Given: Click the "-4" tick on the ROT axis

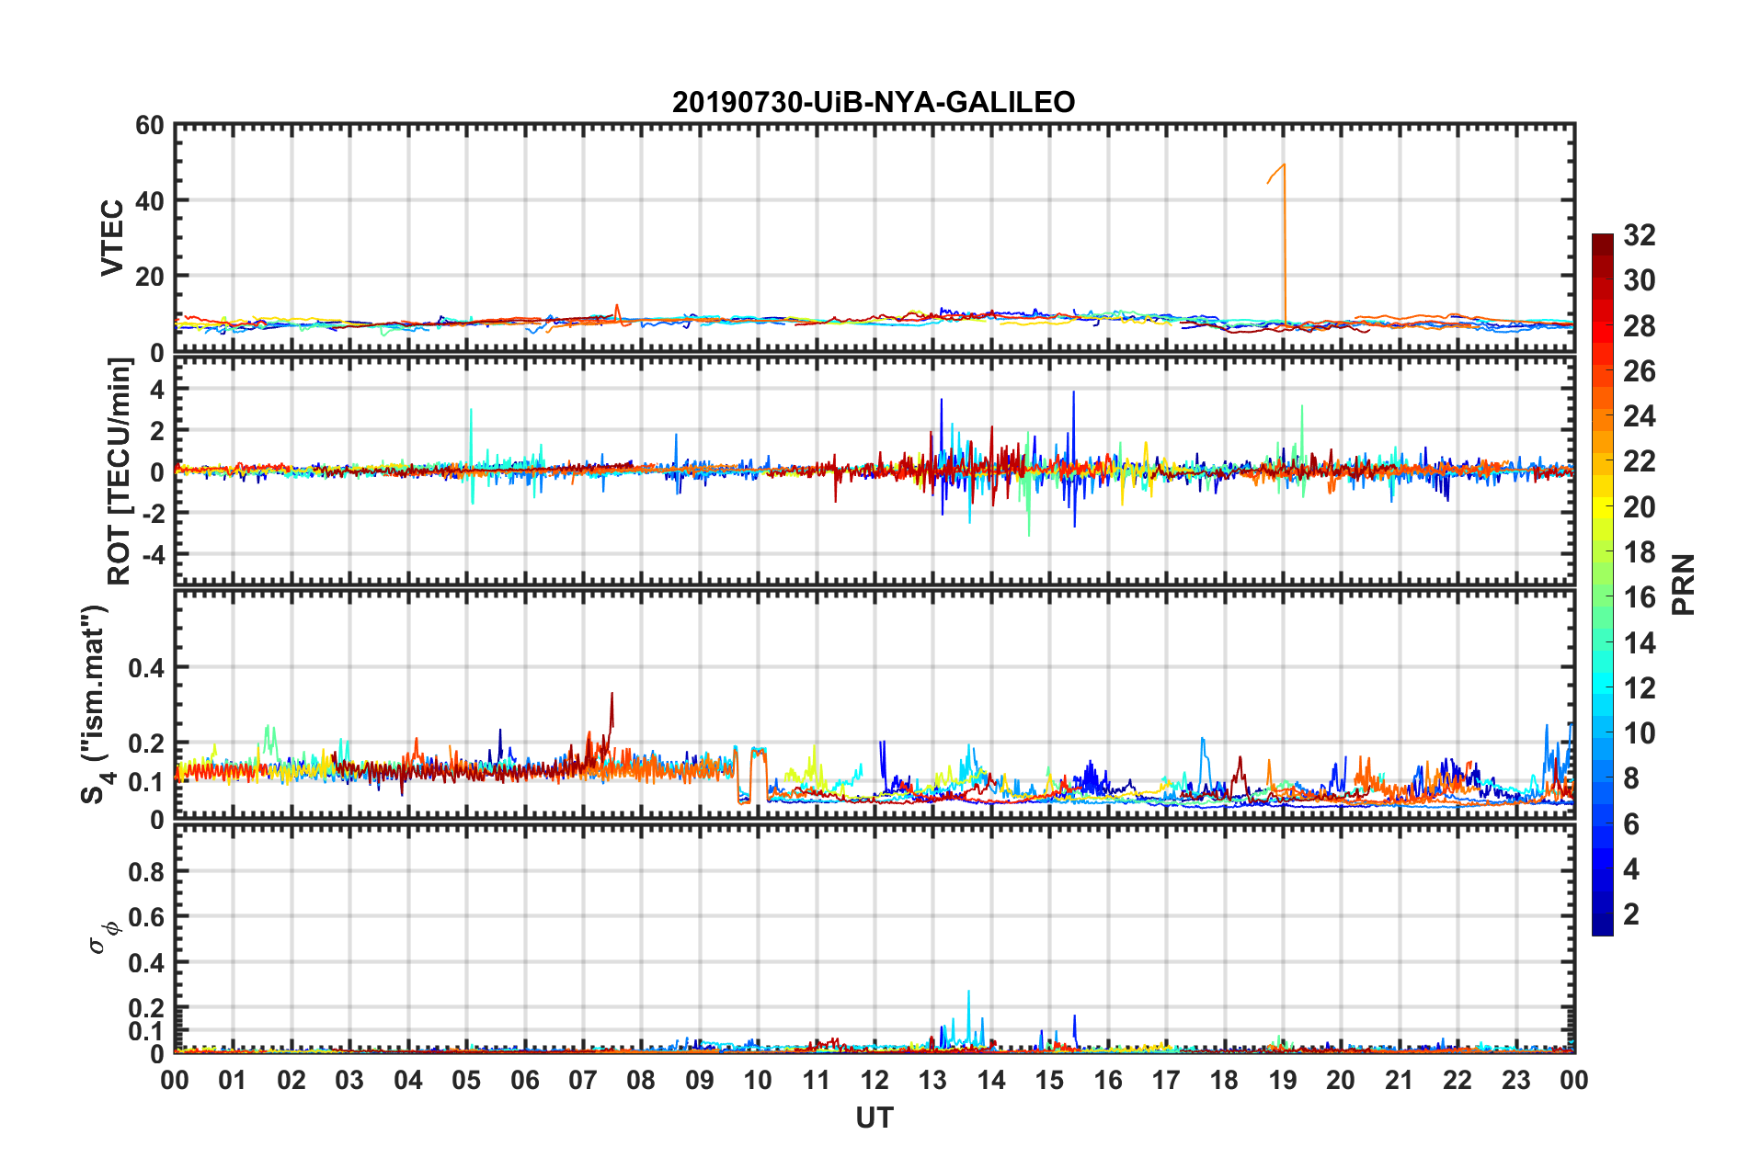Looking at the screenshot, I should coord(152,554).
